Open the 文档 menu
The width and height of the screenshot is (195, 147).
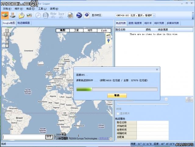[x=7, y=9]
